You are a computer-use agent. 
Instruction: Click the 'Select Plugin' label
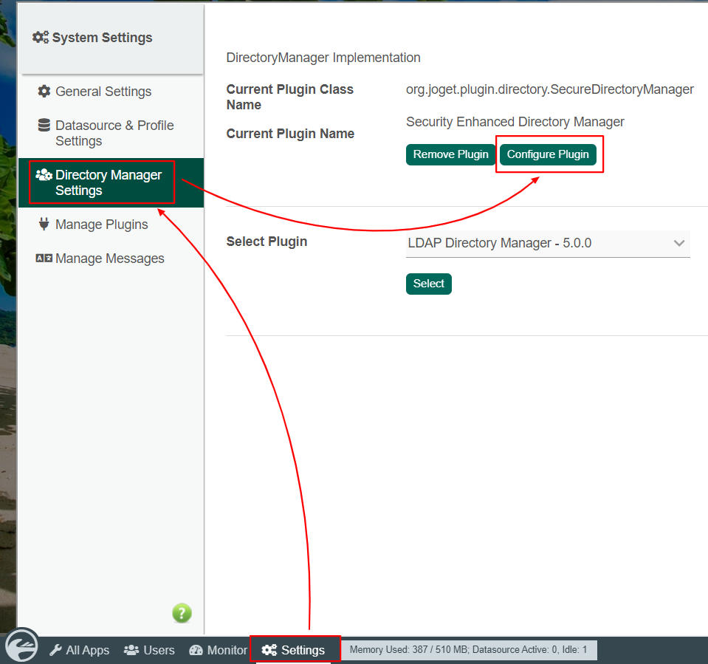[267, 242]
